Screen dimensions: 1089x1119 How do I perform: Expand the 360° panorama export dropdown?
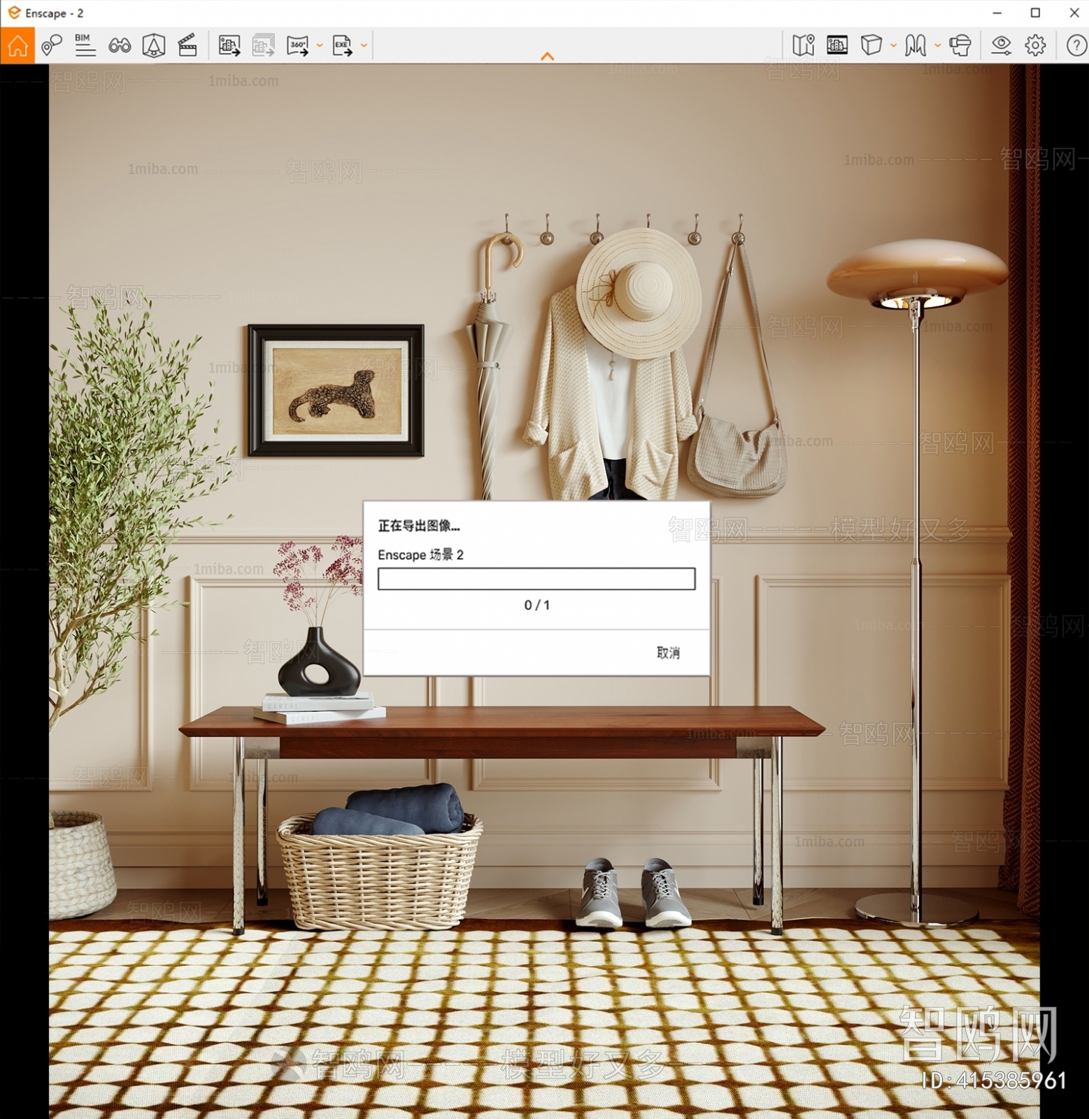point(320,45)
